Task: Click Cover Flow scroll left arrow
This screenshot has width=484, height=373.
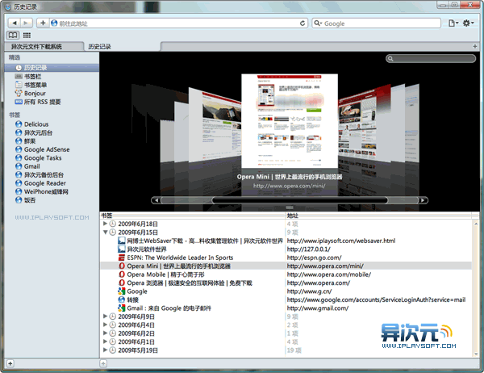Action: click(156, 200)
